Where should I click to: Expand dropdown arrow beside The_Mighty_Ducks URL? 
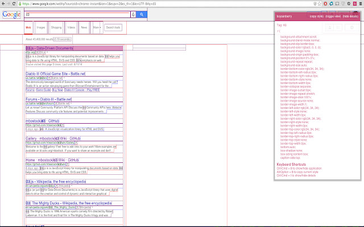point(77,208)
